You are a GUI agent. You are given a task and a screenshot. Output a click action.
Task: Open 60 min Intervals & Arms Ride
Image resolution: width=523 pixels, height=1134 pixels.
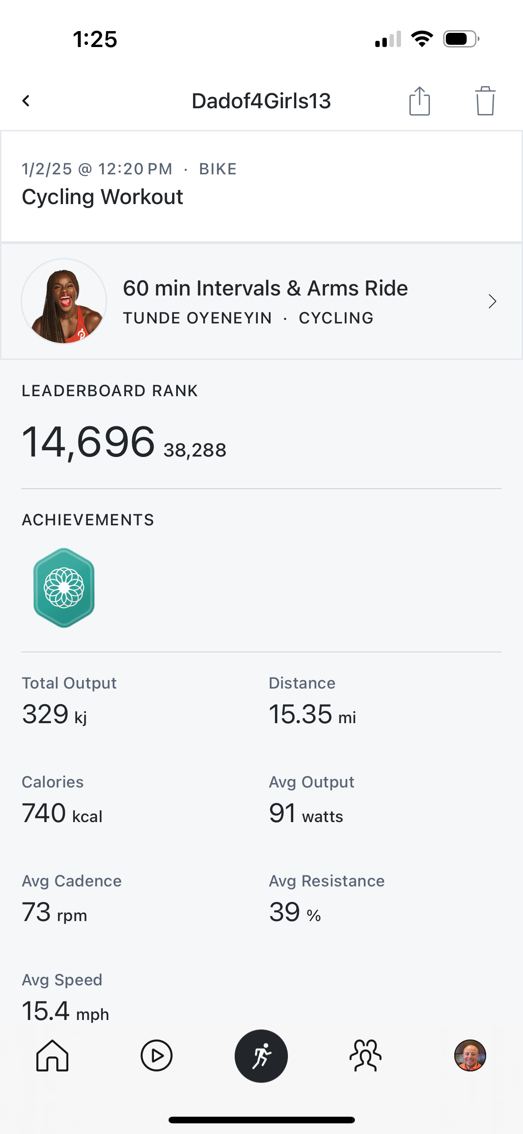coord(265,288)
